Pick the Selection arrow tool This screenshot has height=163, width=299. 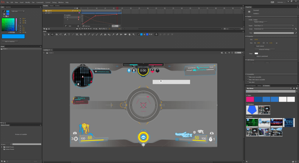tap(44, 34)
